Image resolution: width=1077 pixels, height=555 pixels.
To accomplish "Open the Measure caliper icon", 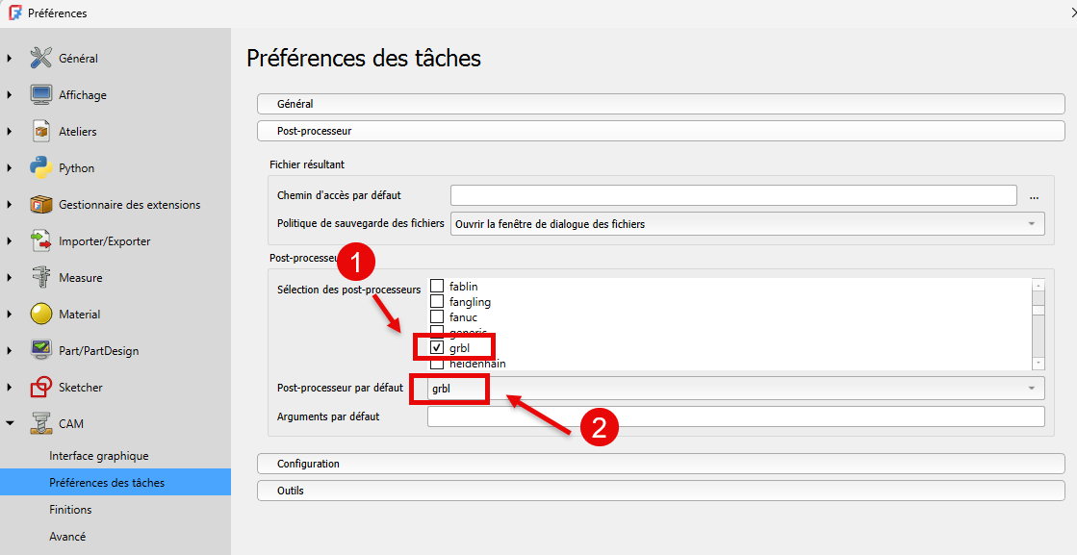I will point(40,277).
